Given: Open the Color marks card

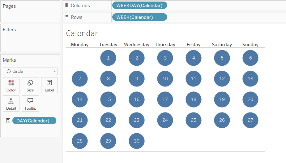Looking at the screenshot, I should (11, 85).
